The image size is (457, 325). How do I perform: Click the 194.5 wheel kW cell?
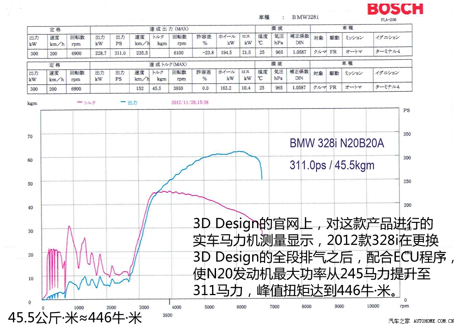coord(226,53)
